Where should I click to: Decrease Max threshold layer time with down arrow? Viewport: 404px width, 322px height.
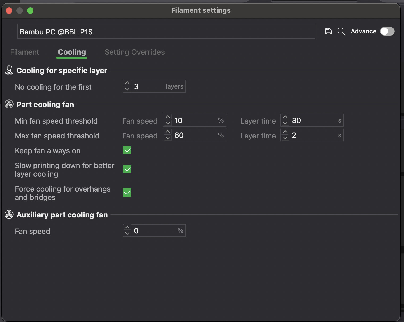(x=285, y=138)
